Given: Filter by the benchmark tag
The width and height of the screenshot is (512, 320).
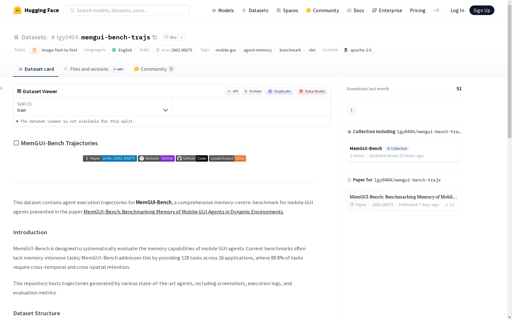Looking at the screenshot, I should [x=290, y=50].
